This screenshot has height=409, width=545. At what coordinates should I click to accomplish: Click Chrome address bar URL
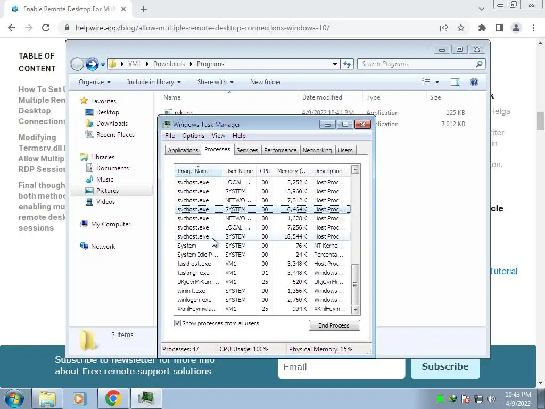[202, 28]
